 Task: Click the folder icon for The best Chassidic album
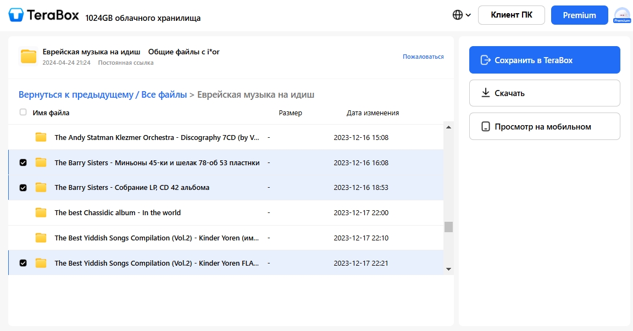41,213
